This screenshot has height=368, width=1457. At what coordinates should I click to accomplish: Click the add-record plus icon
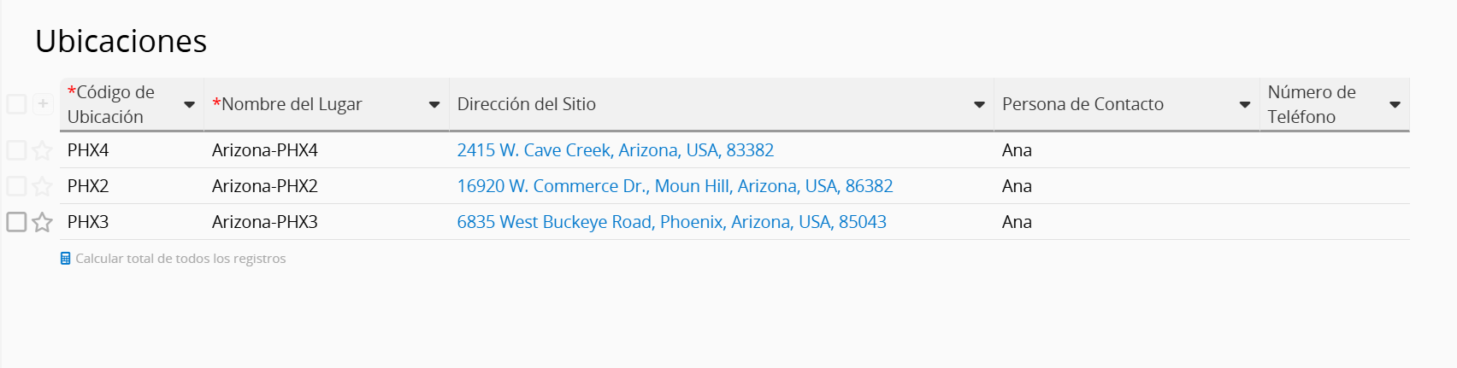click(43, 104)
